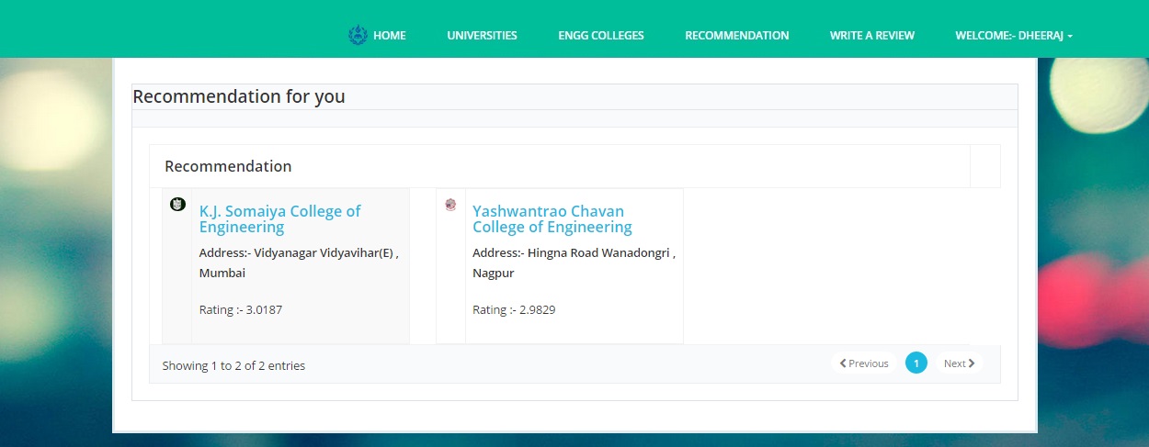Go to the HOME menu item
1149x447 pixels.
point(389,35)
